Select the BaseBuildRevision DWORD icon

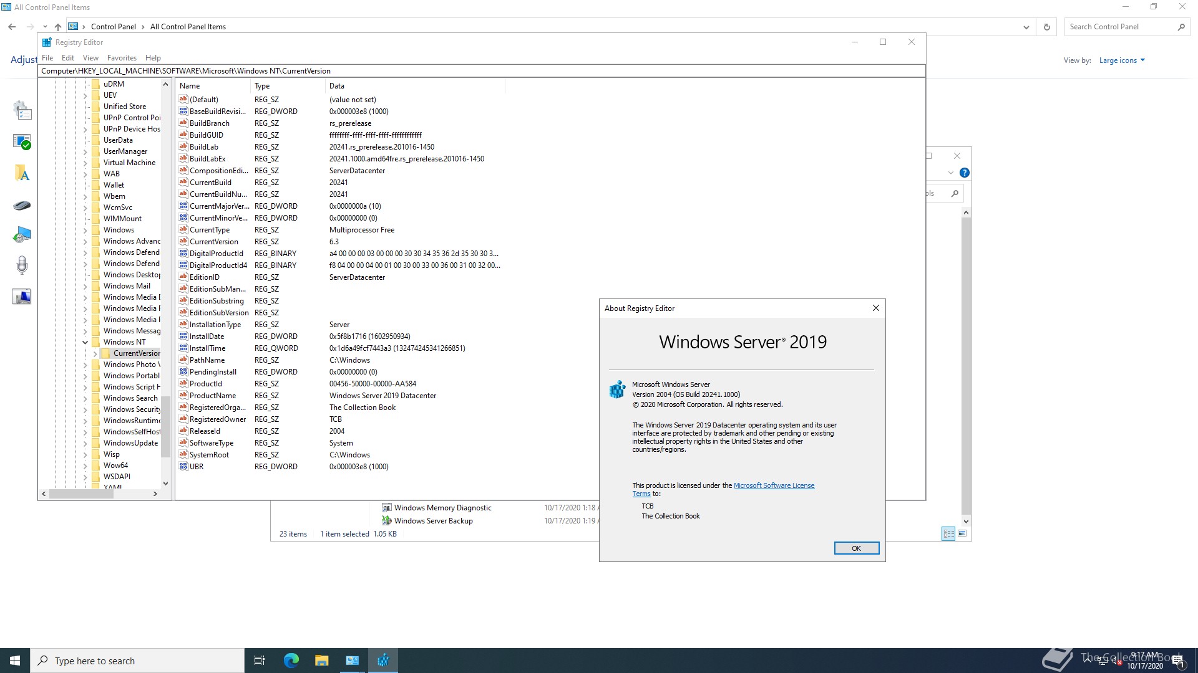click(x=183, y=111)
